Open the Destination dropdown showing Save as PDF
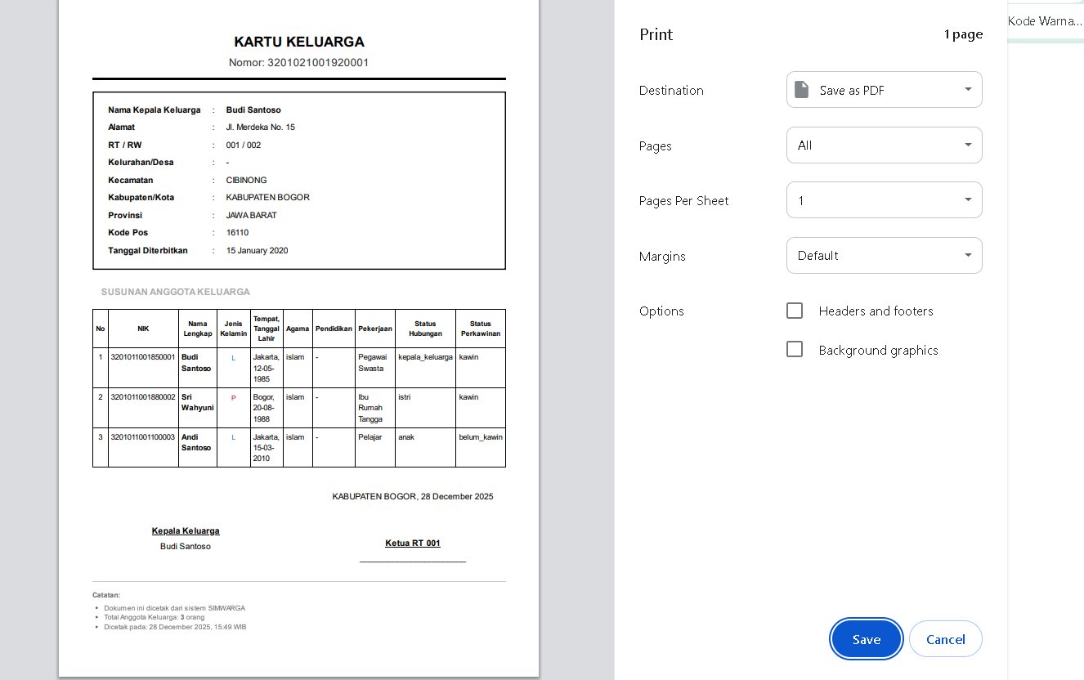The image size is (1084, 680). pyautogui.click(x=884, y=90)
